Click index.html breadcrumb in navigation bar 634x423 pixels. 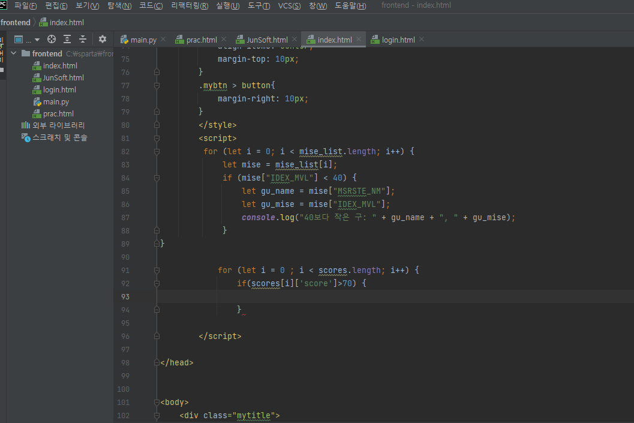click(62, 22)
